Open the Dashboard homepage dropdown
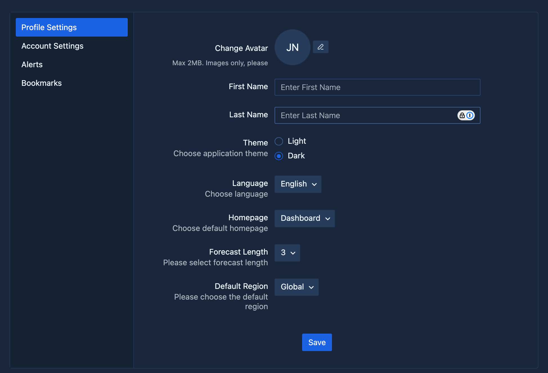This screenshot has height=373, width=548. point(305,219)
